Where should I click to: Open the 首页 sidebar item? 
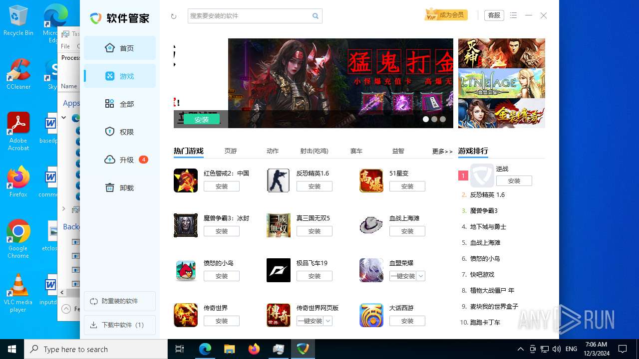coord(120,48)
